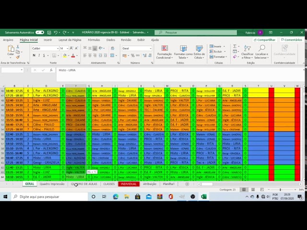307x230 pixels.
Task: Open Excel from the Windows taskbar
Action: coord(203,196)
